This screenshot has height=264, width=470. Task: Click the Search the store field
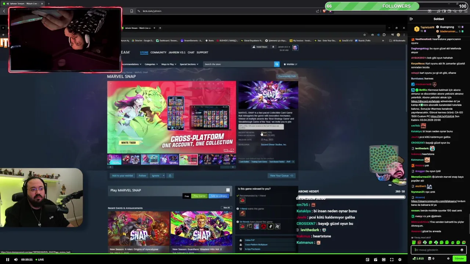tap(238, 64)
